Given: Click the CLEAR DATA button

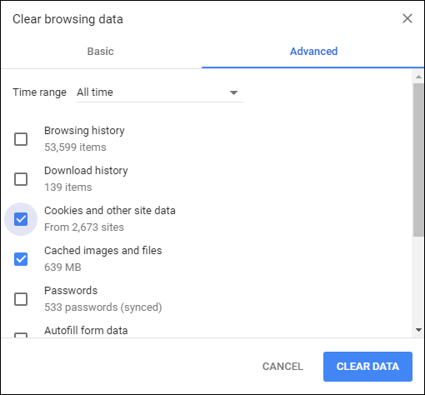Looking at the screenshot, I should 367,367.
